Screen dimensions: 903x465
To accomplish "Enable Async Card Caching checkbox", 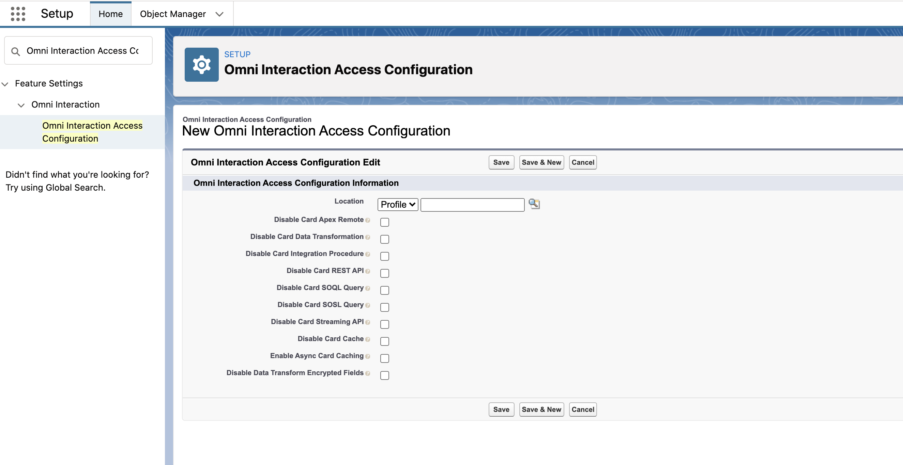I will coord(385,358).
